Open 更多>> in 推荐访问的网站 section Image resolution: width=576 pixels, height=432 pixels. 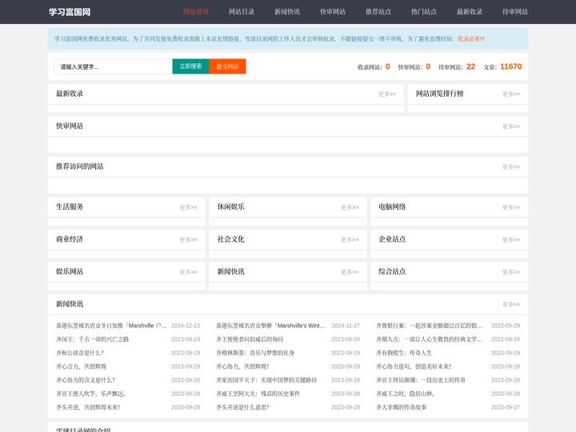(x=511, y=166)
